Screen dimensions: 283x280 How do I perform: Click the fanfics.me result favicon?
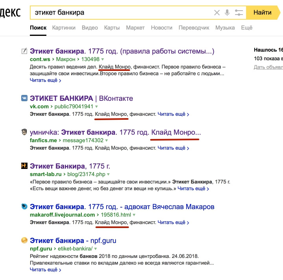pos(24,132)
